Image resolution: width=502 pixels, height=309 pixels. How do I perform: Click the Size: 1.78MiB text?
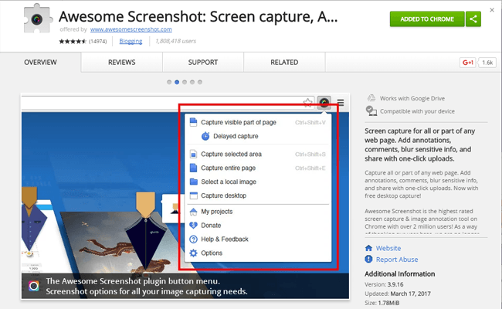point(382,303)
